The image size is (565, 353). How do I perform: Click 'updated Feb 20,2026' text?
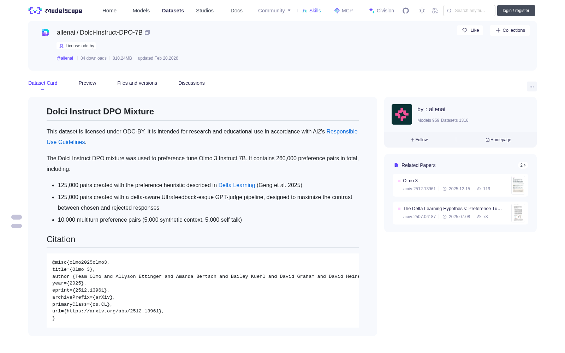pyautogui.click(x=158, y=58)
